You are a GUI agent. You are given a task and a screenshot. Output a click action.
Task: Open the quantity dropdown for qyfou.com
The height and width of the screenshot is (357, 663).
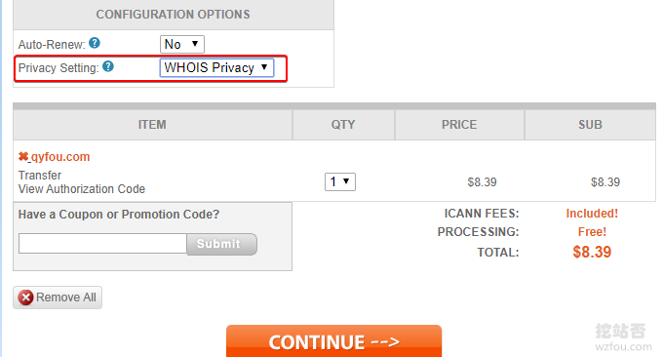[340, 181]
